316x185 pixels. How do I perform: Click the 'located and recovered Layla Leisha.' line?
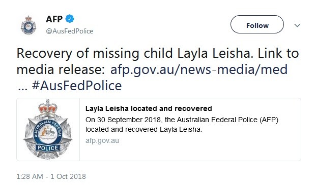point(143,129)
